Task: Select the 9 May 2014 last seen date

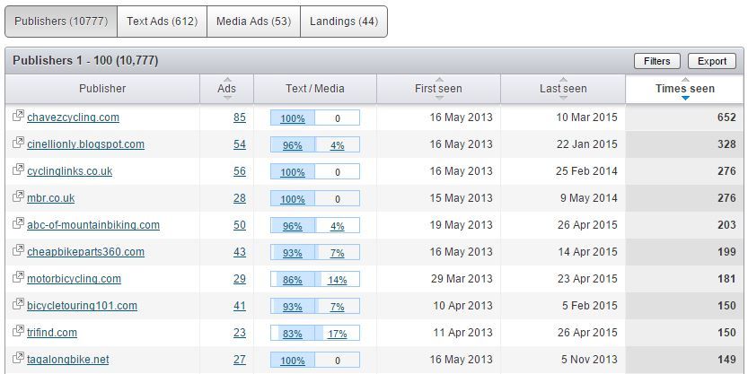Action: click(x=589, y=198)
